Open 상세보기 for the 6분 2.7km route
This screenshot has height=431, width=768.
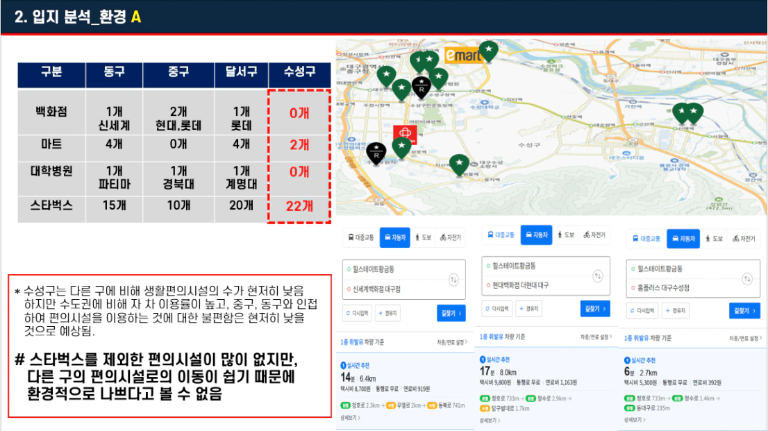coord(635,420)
